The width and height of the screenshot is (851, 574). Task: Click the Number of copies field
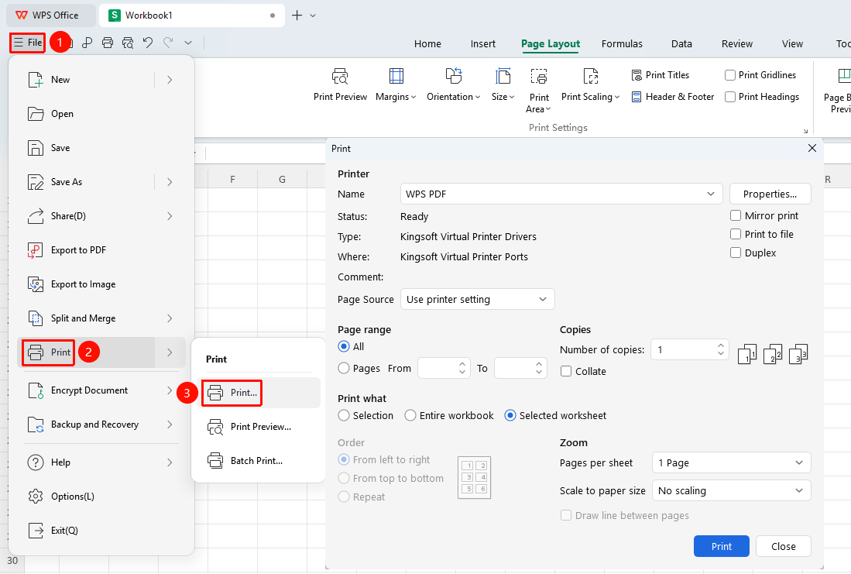pyautogui.click(x=689, y=349)
